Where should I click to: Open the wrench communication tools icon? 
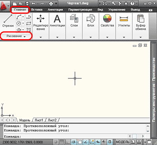tap(113, 4)
